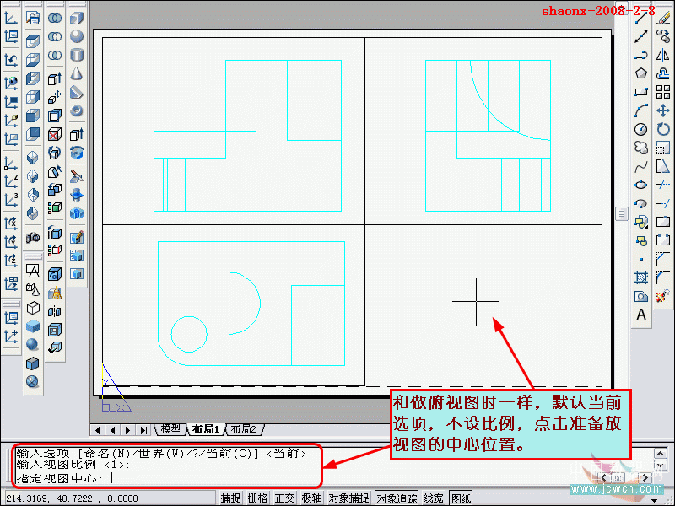Create a solid Cylinder
The height and width of the screenshot is (506, 675).
coord(77,55)
